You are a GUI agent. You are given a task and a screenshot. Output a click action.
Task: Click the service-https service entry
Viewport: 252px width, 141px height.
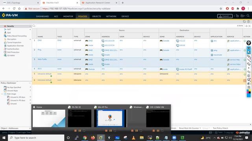[235, 64]
